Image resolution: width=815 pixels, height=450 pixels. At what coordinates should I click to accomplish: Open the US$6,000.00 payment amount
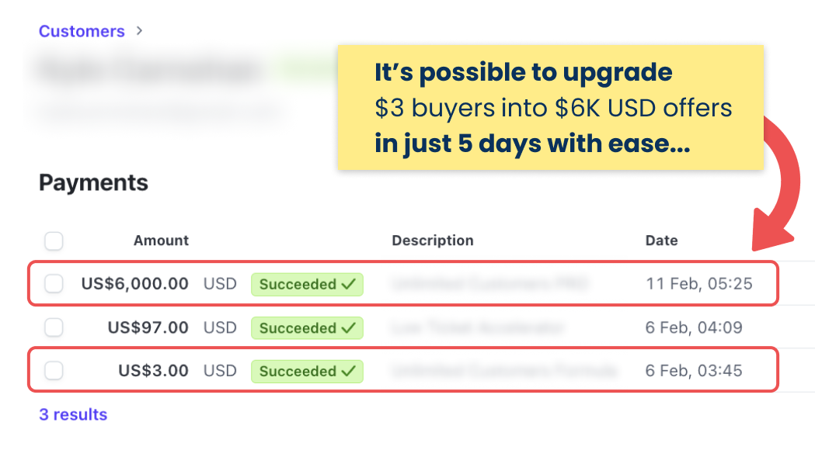[x=134, y=284]
